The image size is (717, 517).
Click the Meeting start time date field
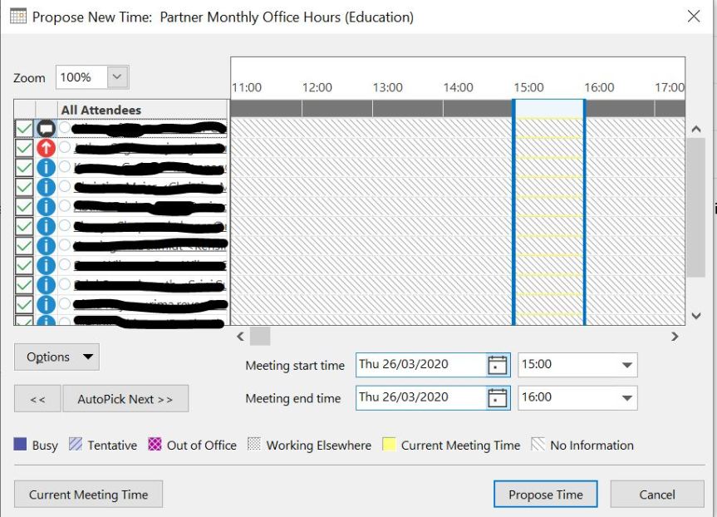click(420, 365)
